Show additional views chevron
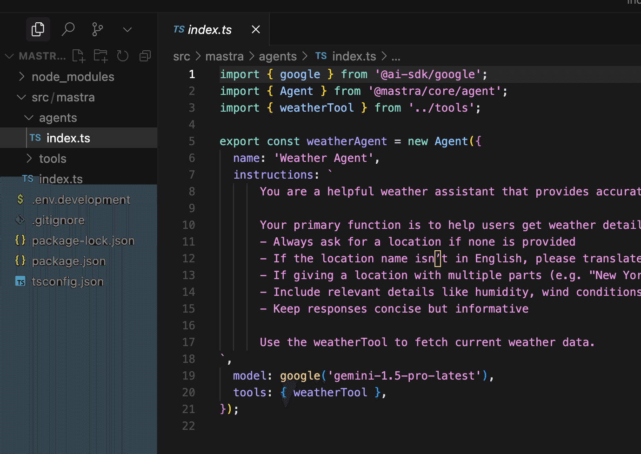The height and width of the screenshot is (454, 641). pos(127,30)
